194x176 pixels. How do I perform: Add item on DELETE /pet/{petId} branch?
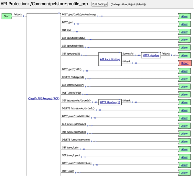[86, 79]
